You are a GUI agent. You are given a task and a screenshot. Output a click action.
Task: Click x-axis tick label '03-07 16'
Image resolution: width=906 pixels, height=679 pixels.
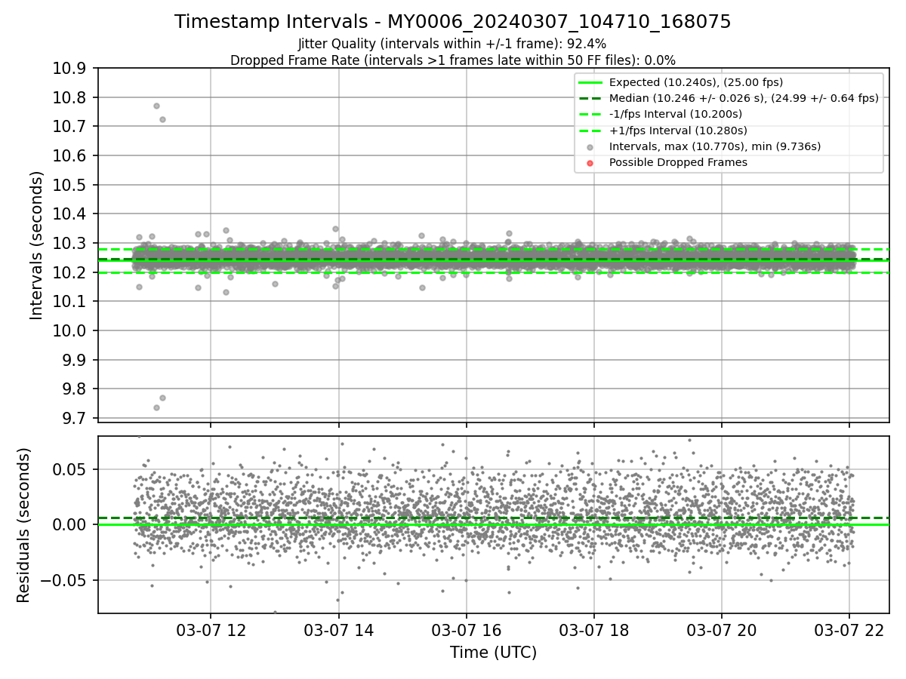tap(466, 629)
